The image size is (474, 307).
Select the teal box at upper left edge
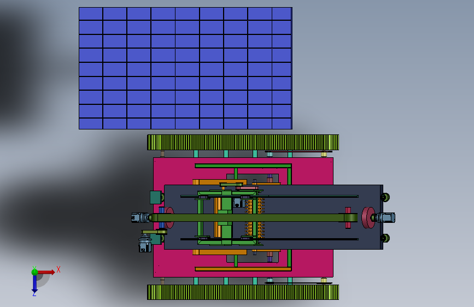tap(156, 197)
